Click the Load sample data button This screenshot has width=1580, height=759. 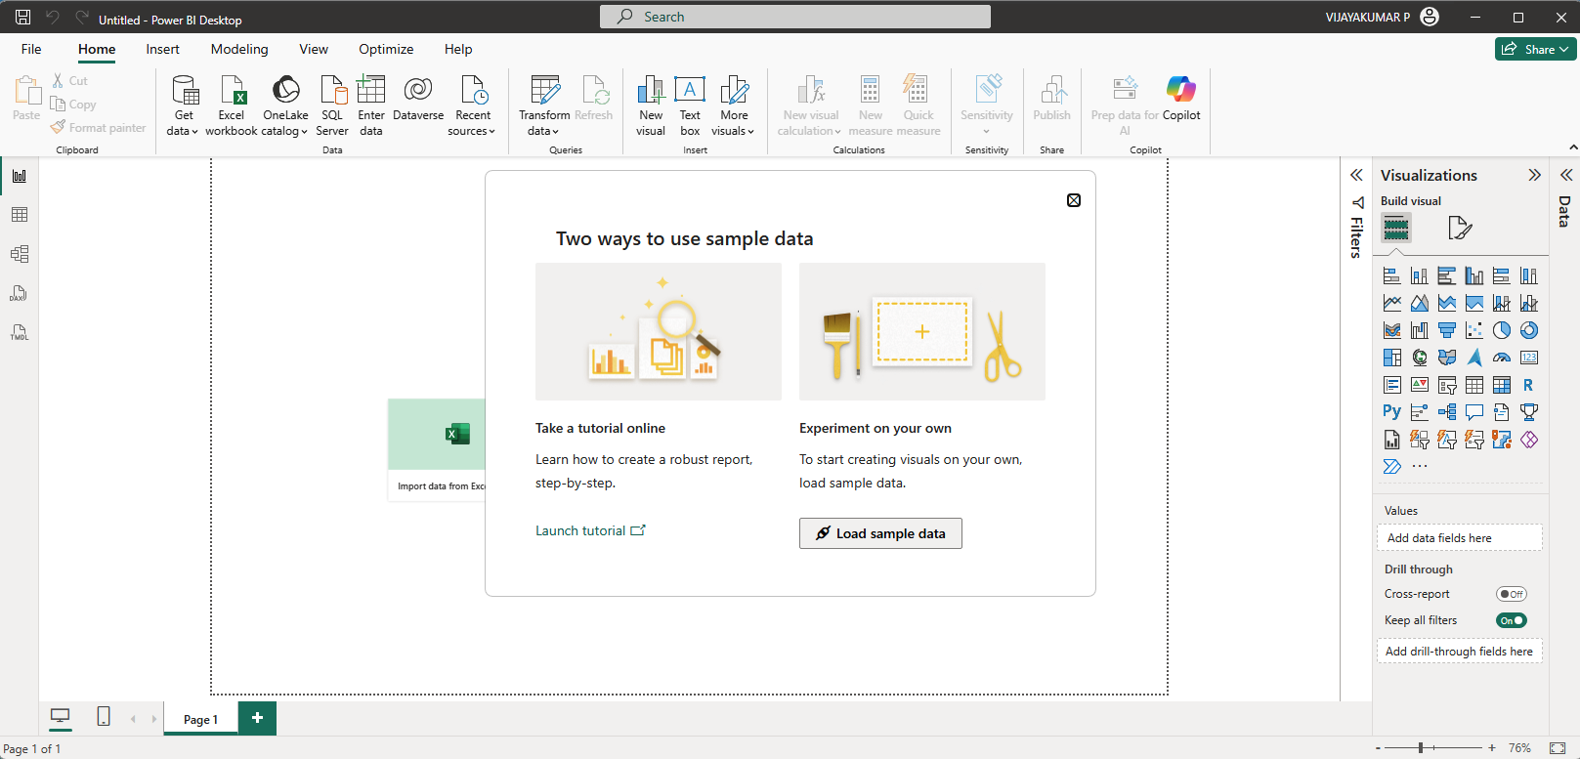click(880, 533)
